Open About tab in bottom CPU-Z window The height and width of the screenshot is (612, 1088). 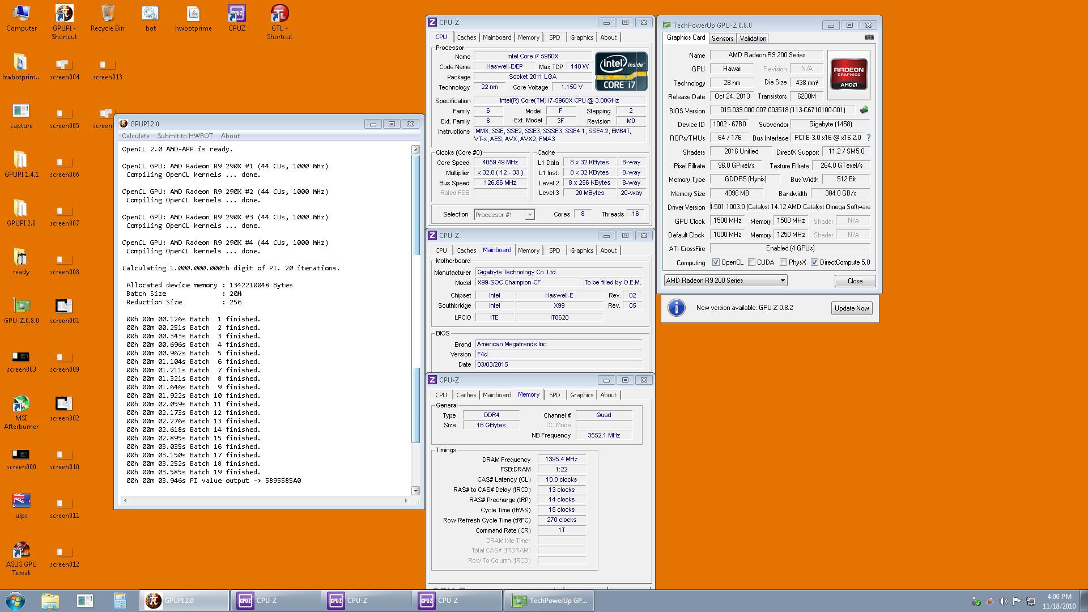click(x=609, y=395)
